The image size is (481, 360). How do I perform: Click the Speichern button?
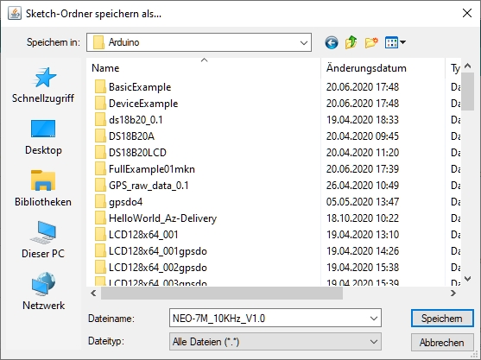(x=442, y=319)
